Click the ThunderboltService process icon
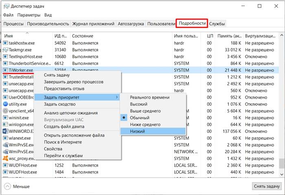Image resolution: width=285 pixels, height=195 pixels. click(x=5, y=63)
